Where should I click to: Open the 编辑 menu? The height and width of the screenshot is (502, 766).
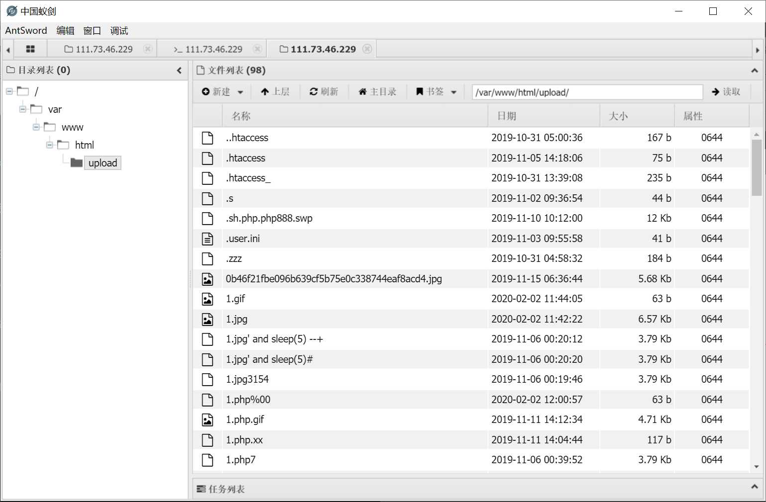click(x=65, y=30)
